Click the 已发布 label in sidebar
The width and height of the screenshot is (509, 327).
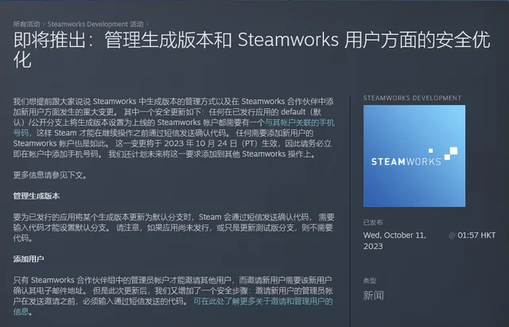[373, 223]
